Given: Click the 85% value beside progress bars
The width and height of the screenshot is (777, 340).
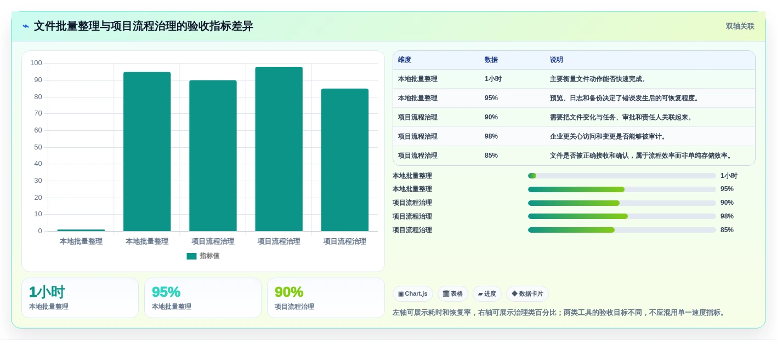Looking at the screenshot, I should pyautogui.click(x=727, y=230).
